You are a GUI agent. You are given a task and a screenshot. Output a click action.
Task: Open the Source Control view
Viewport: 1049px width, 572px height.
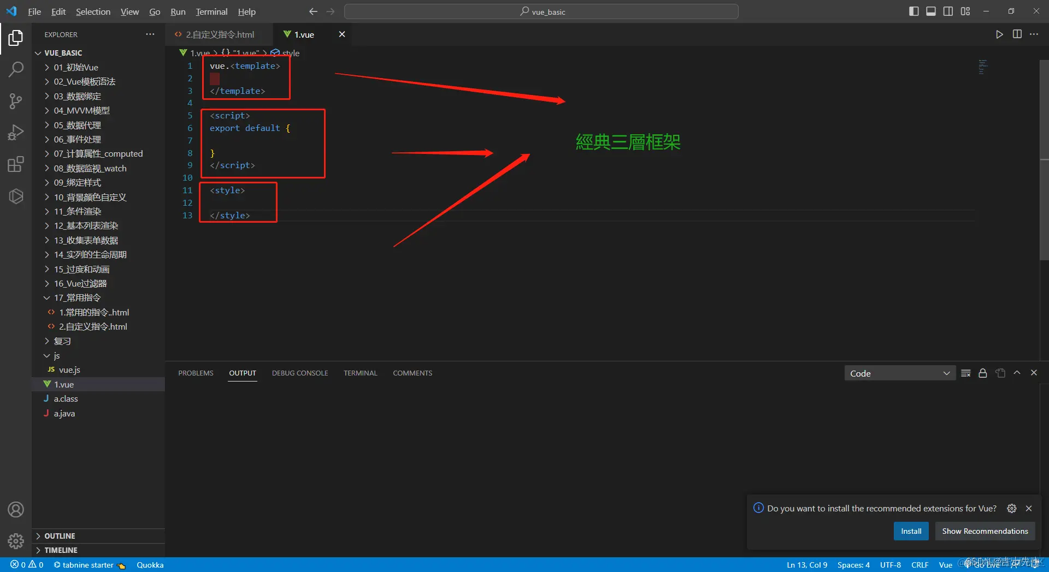[x=16, y=100]
